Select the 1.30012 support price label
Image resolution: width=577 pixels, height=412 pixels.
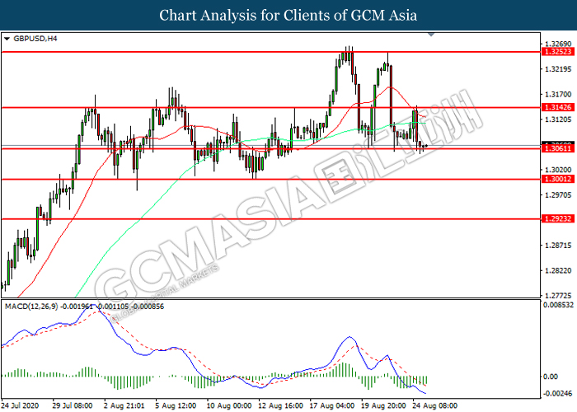(558, 179)
